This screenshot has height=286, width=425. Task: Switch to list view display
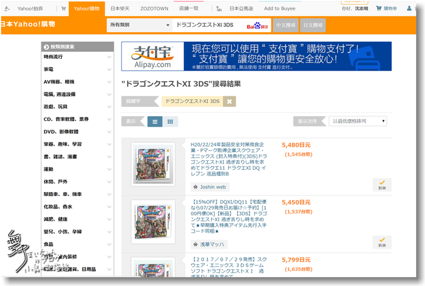(155, 121)
